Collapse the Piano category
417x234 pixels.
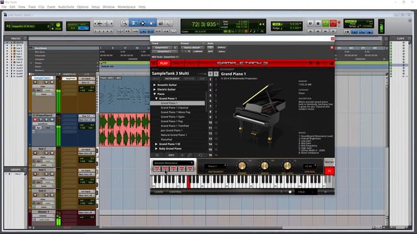(x=154, y=94)
